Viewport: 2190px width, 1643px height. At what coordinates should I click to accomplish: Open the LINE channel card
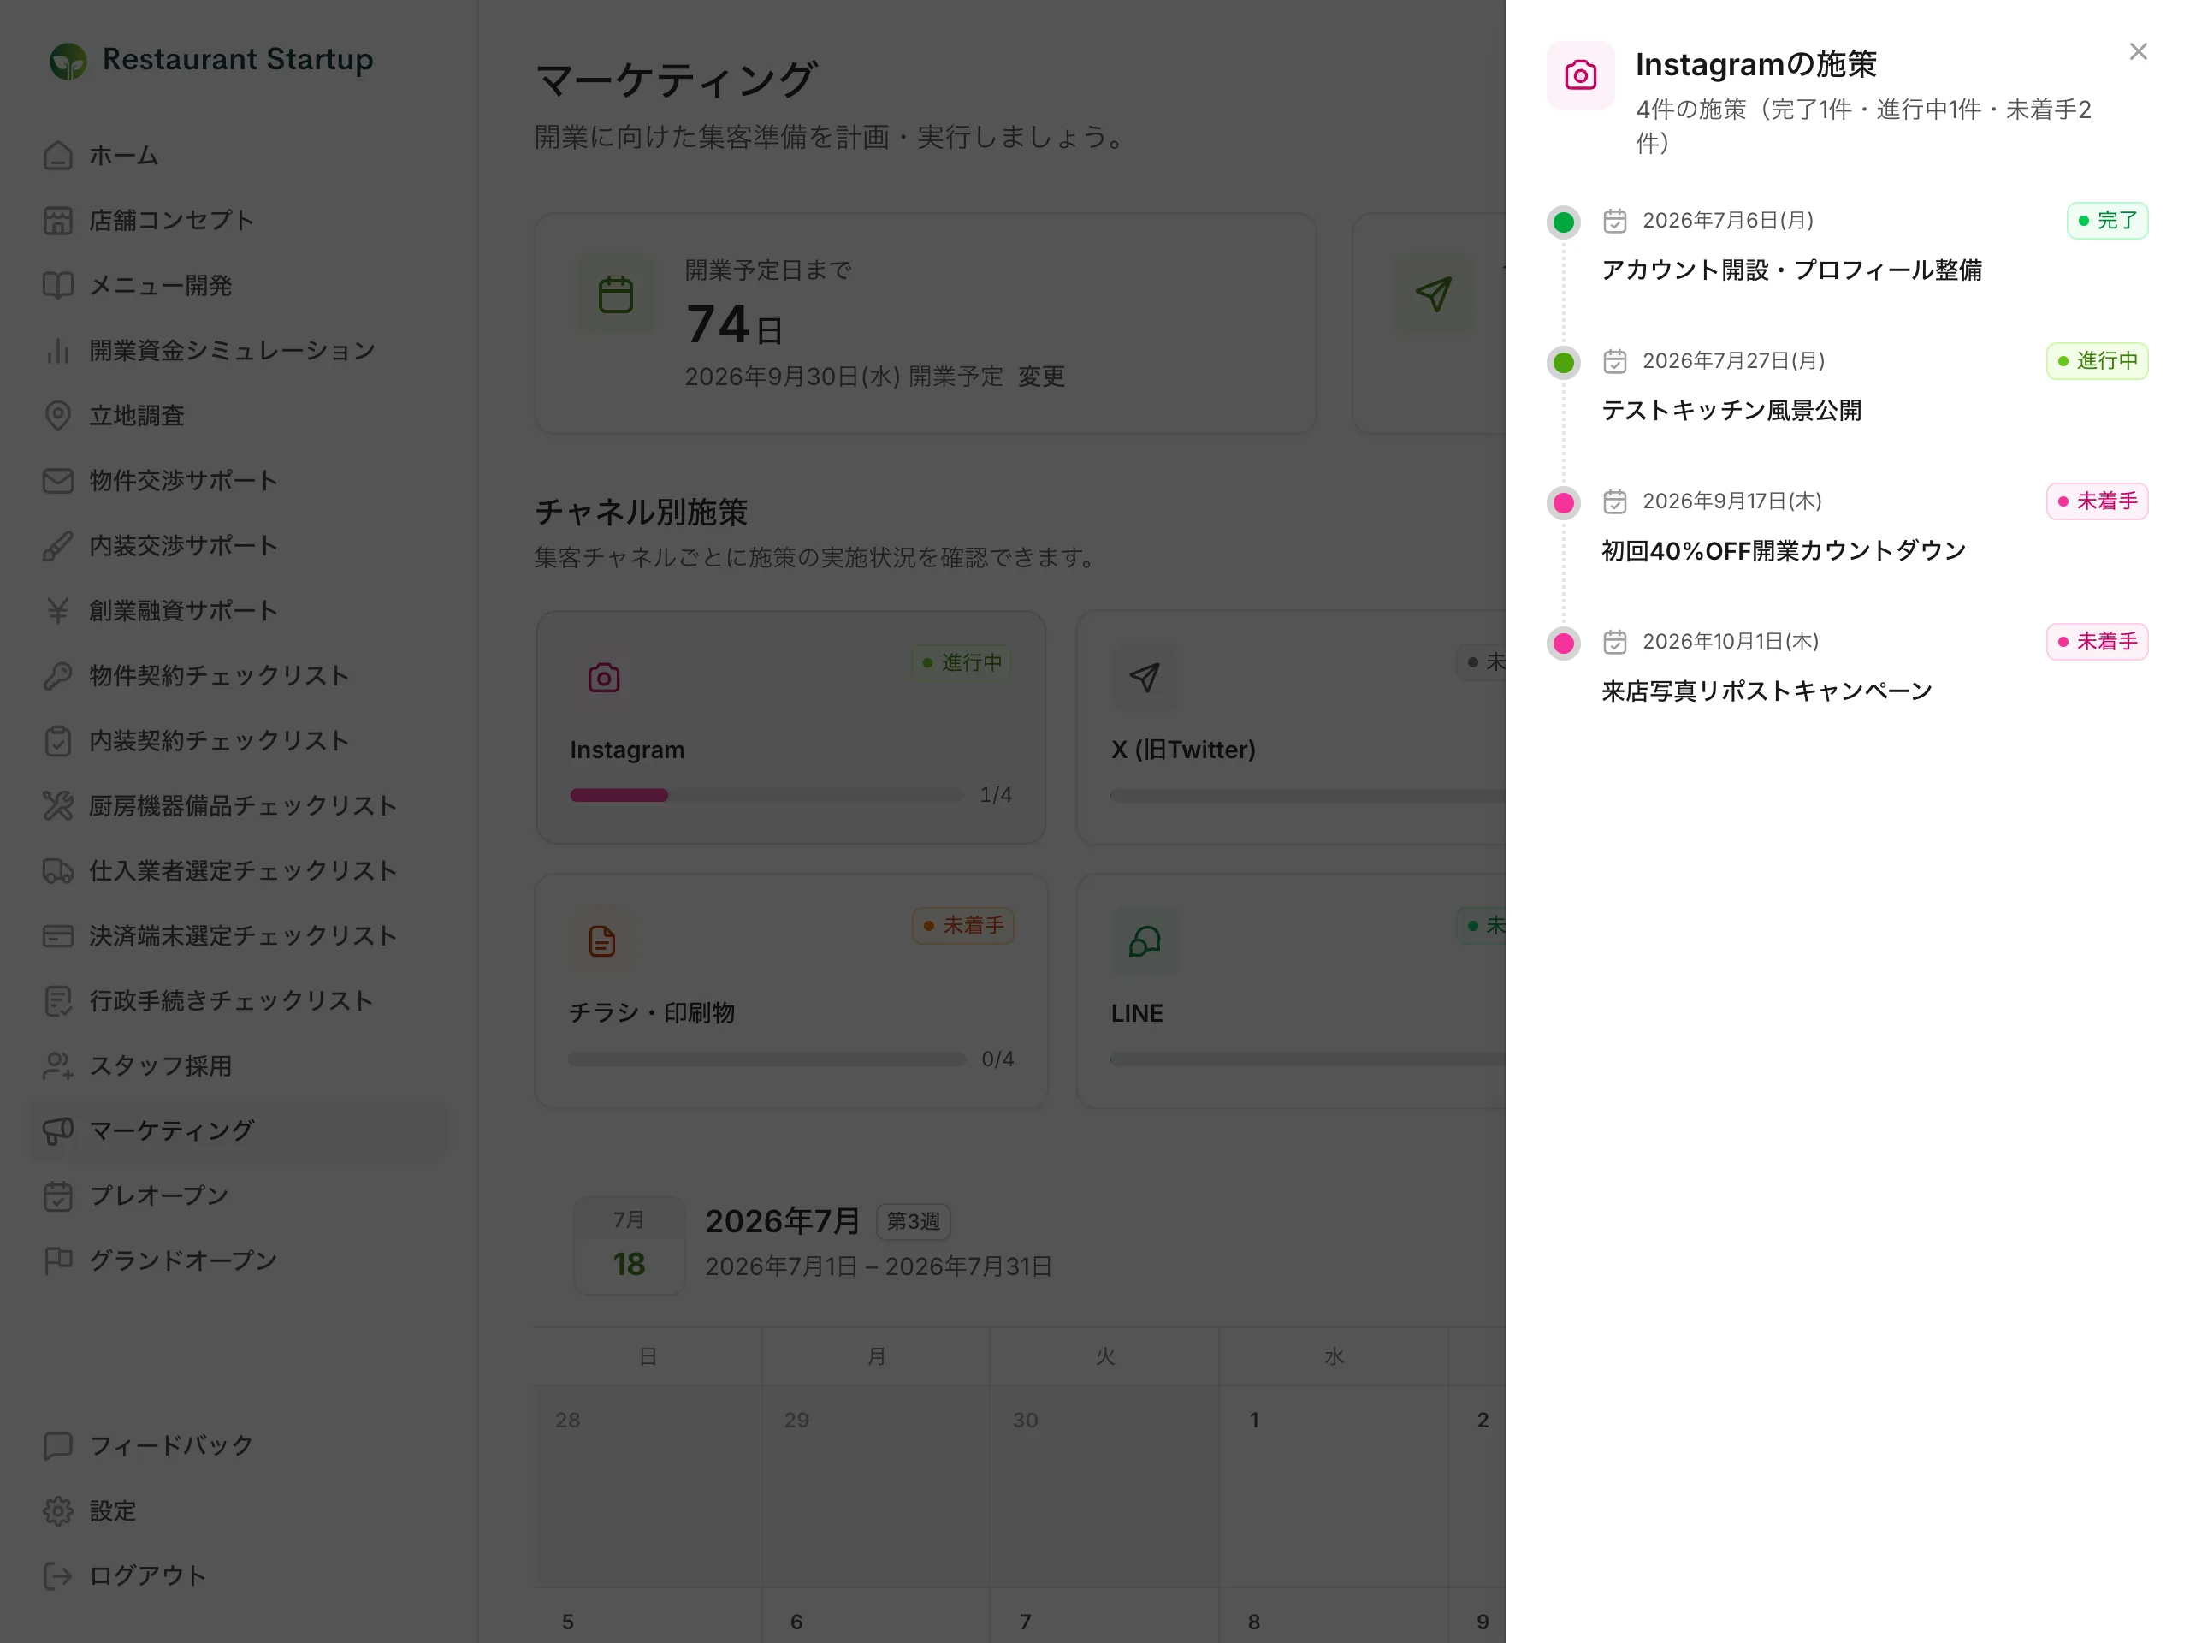(x=1291, y=991)
